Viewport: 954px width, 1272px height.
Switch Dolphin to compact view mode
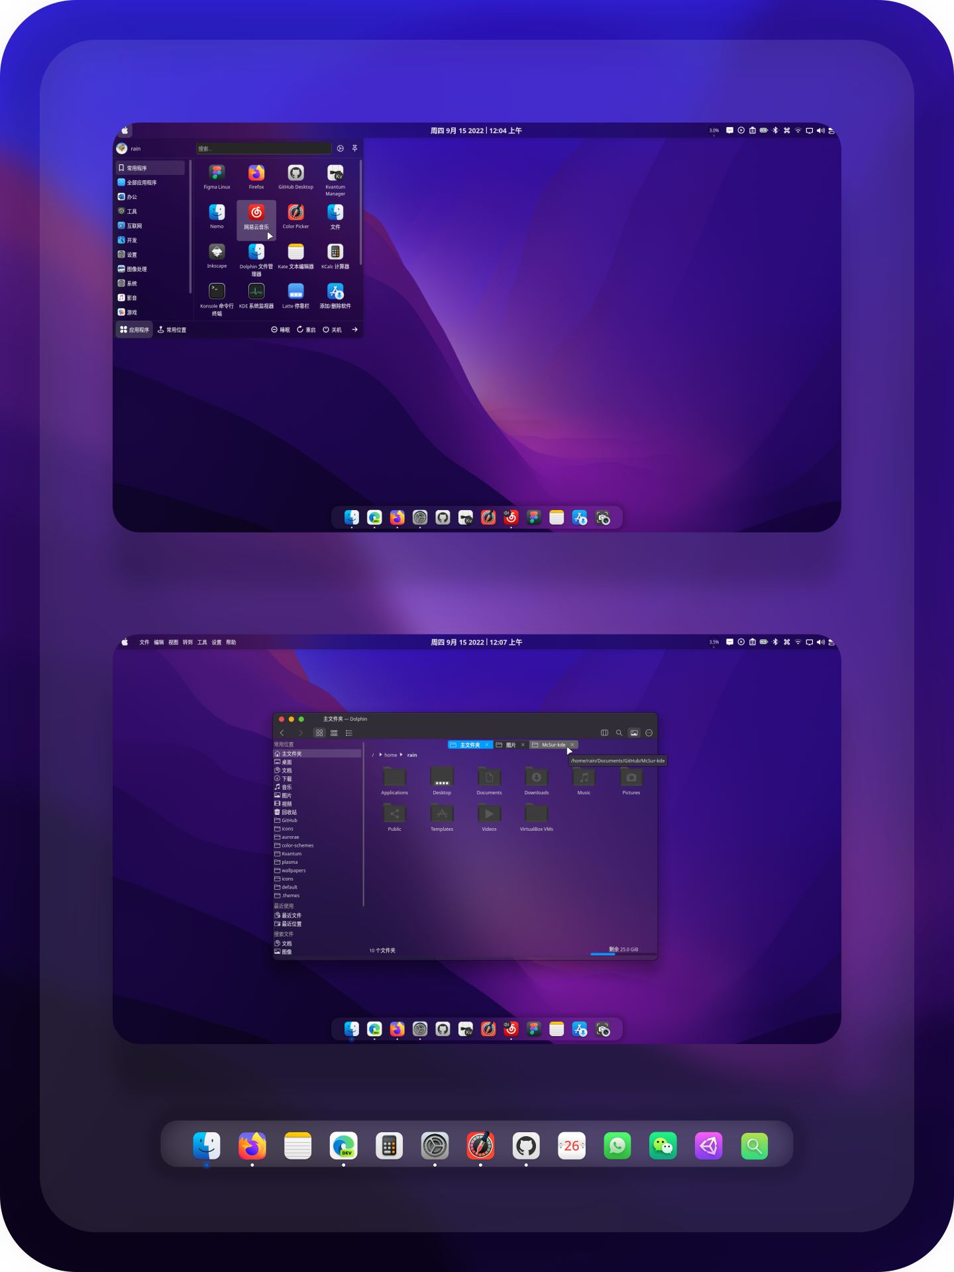coord(334,733)
